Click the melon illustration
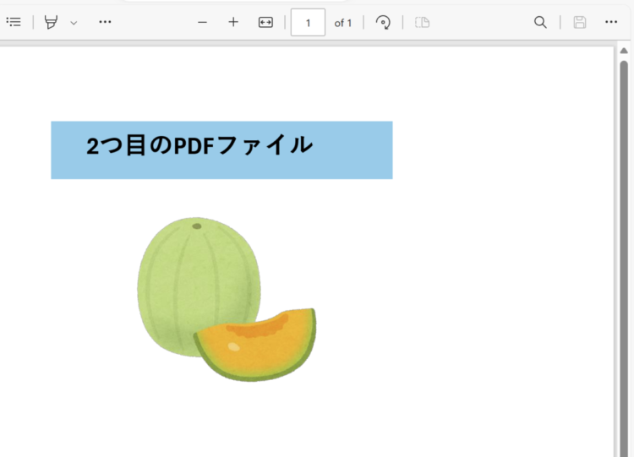The width and height of the screenshot is (634, 457). (227, 299)
